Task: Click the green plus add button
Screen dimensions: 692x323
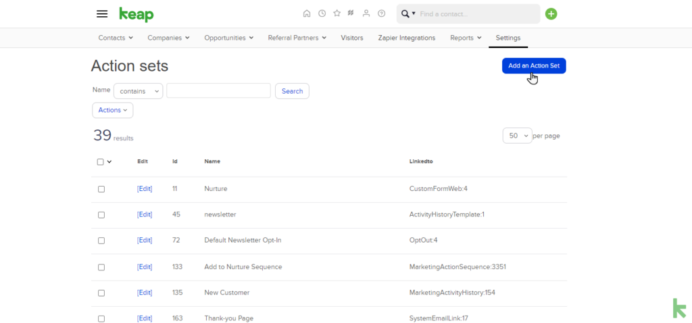Action: point(551,13)
